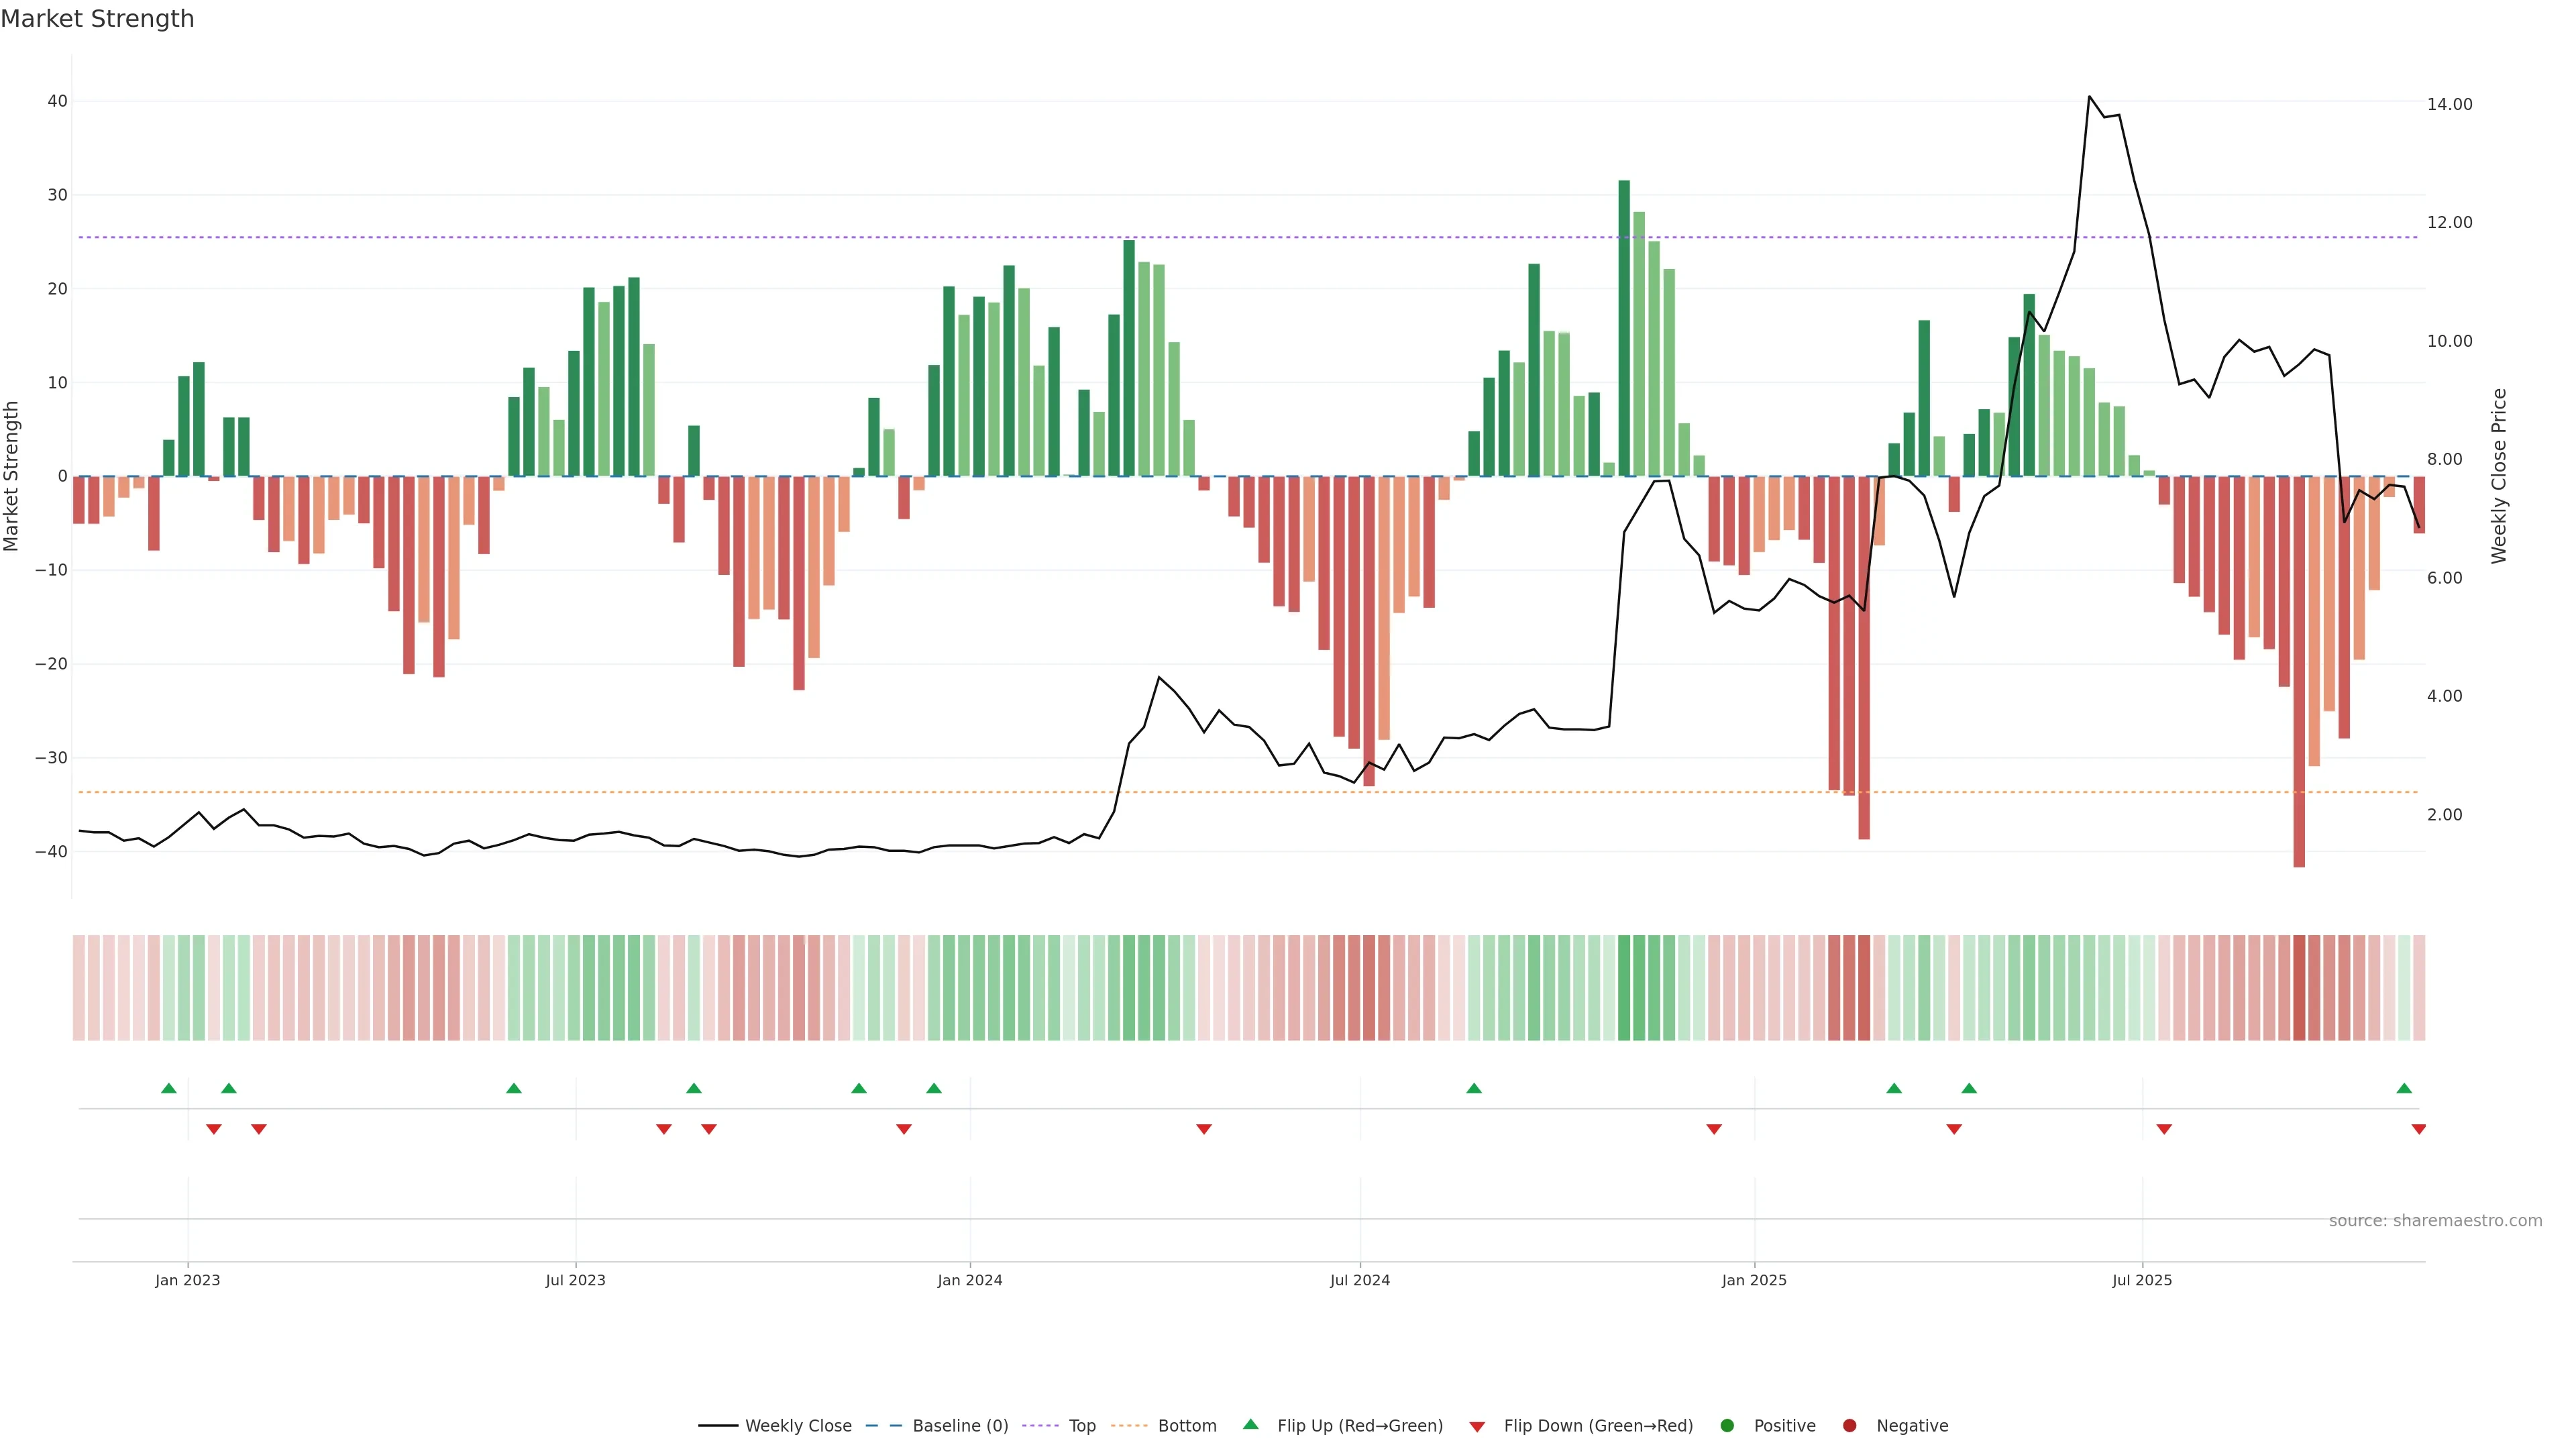
Task: Click the Weekly Close Price axis title
Action: click(2499, 476)
